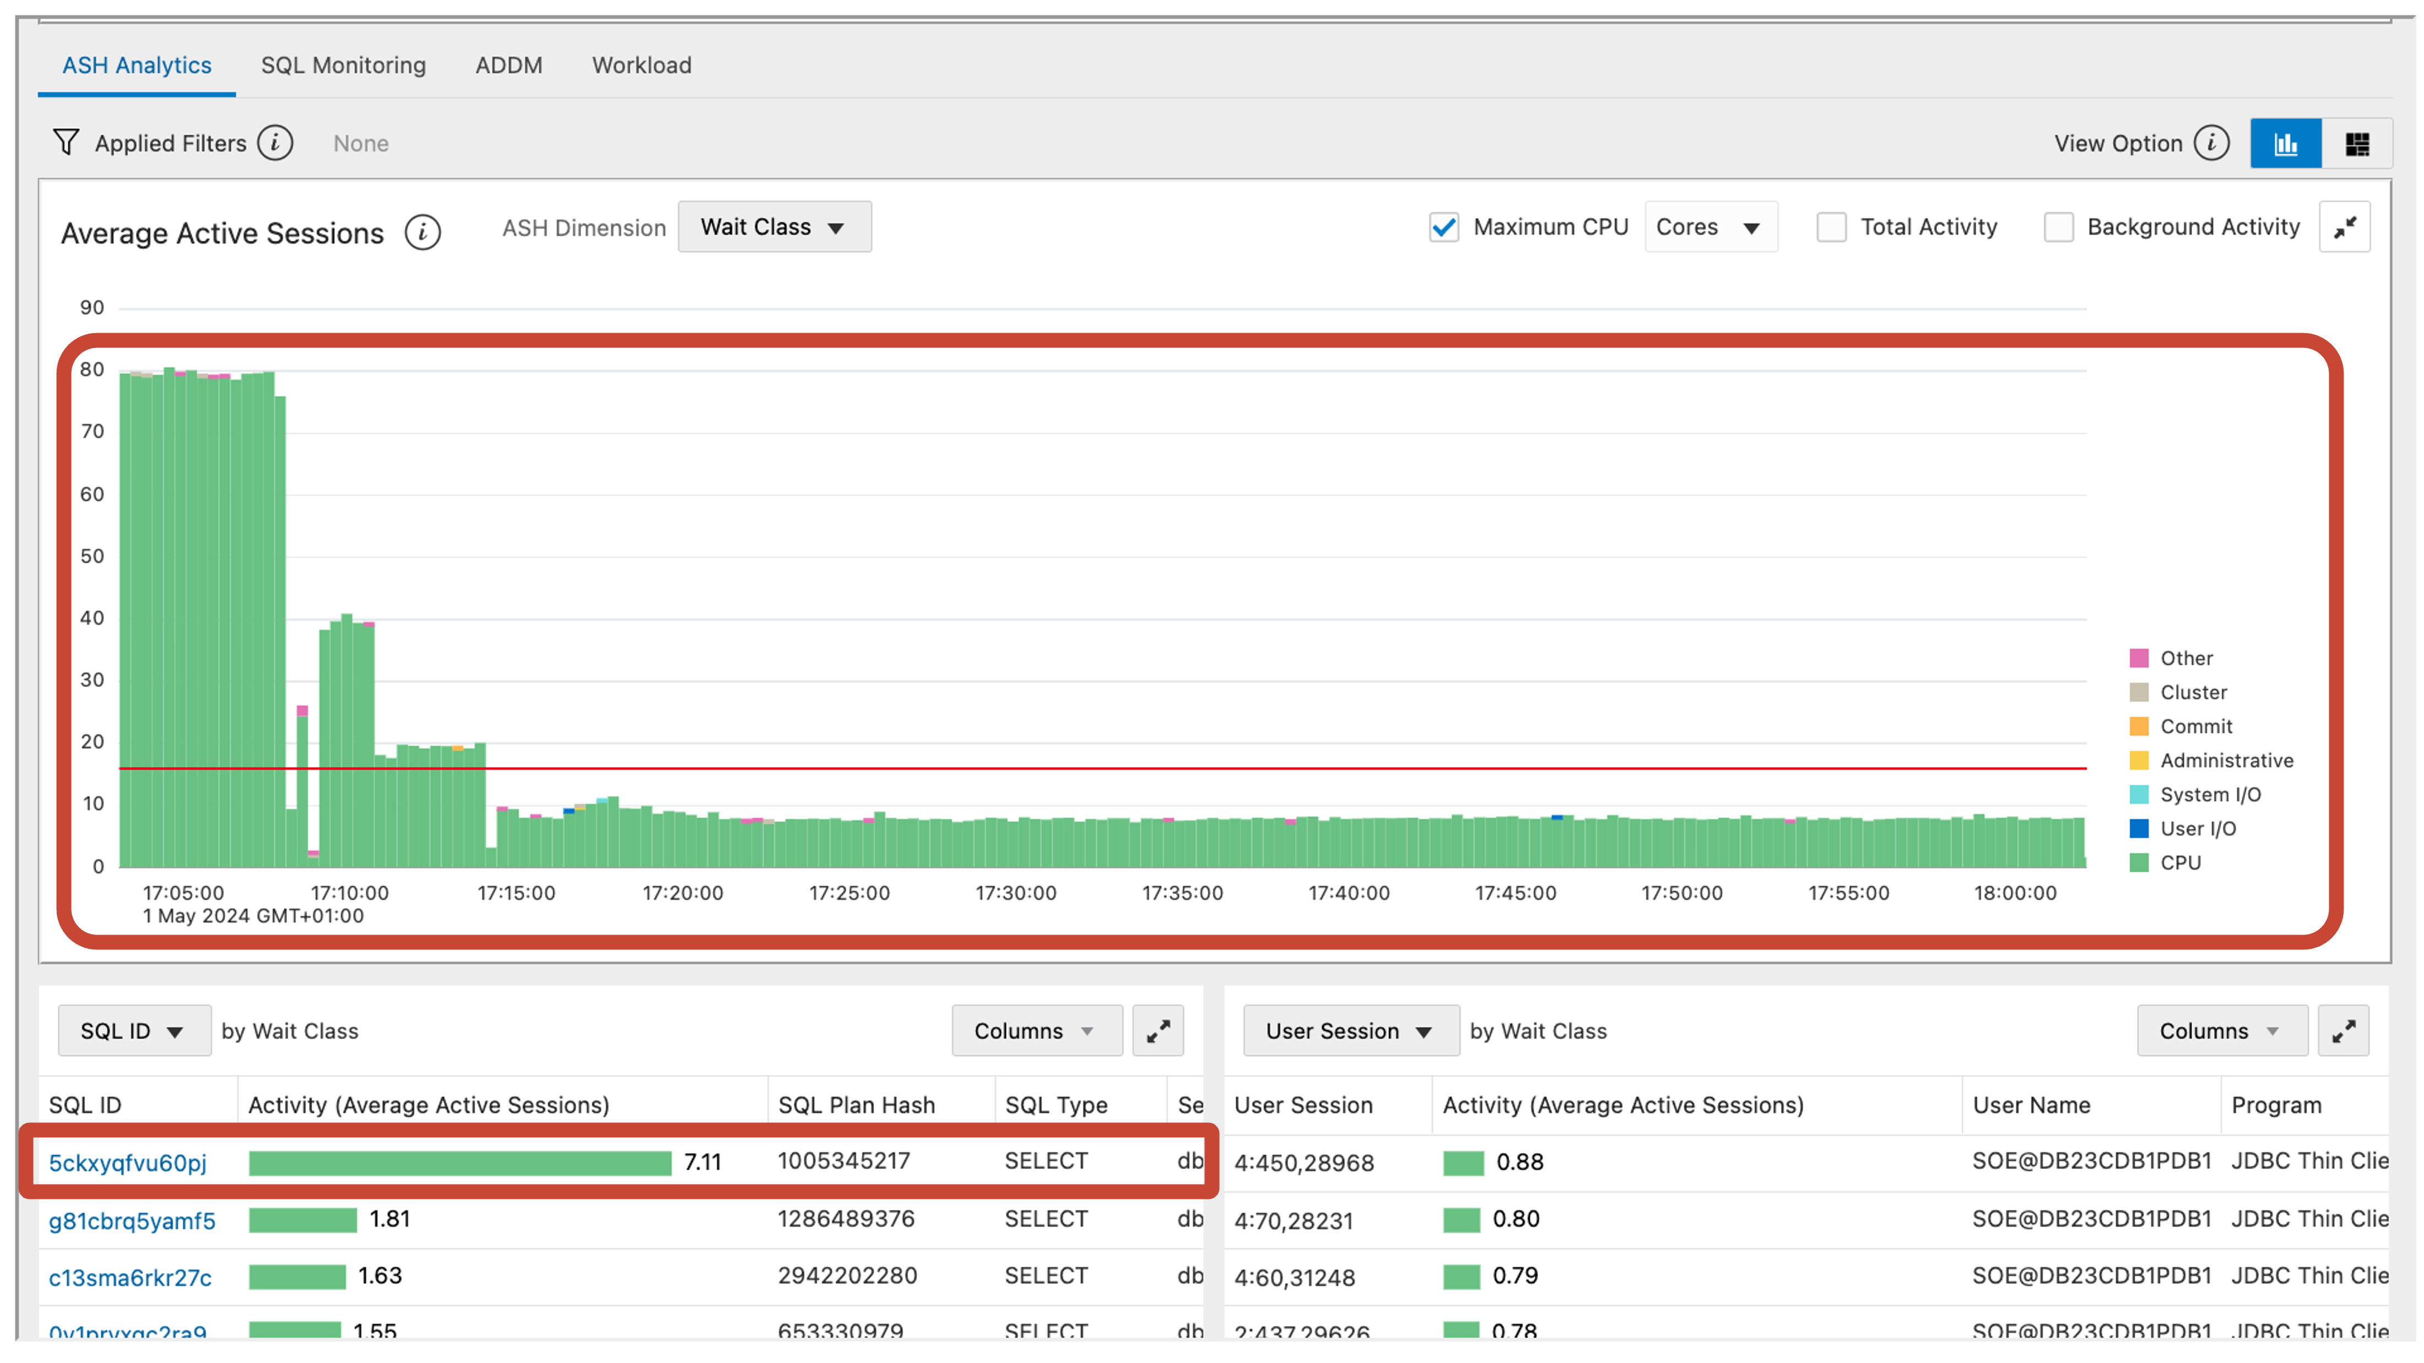This screenshot has height=1363, width=2424.
Task: Click the Average Active Sessions info icon
Action: [423, 232]
